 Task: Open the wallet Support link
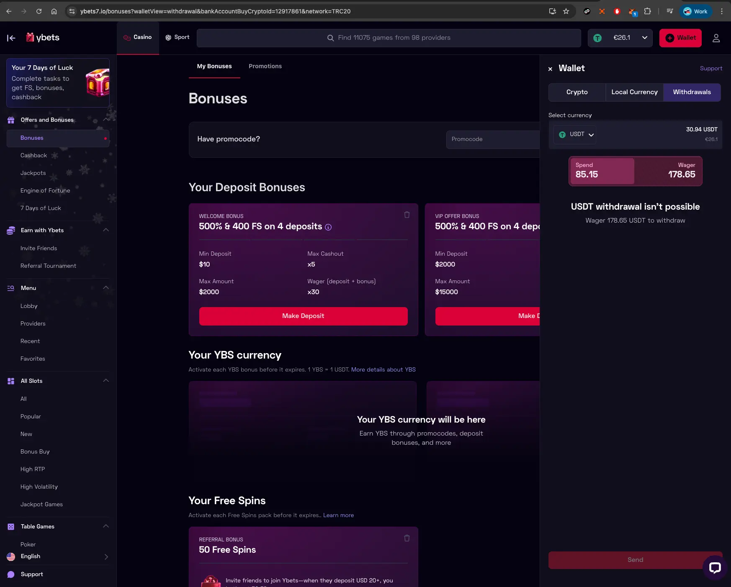pos(711,69)
